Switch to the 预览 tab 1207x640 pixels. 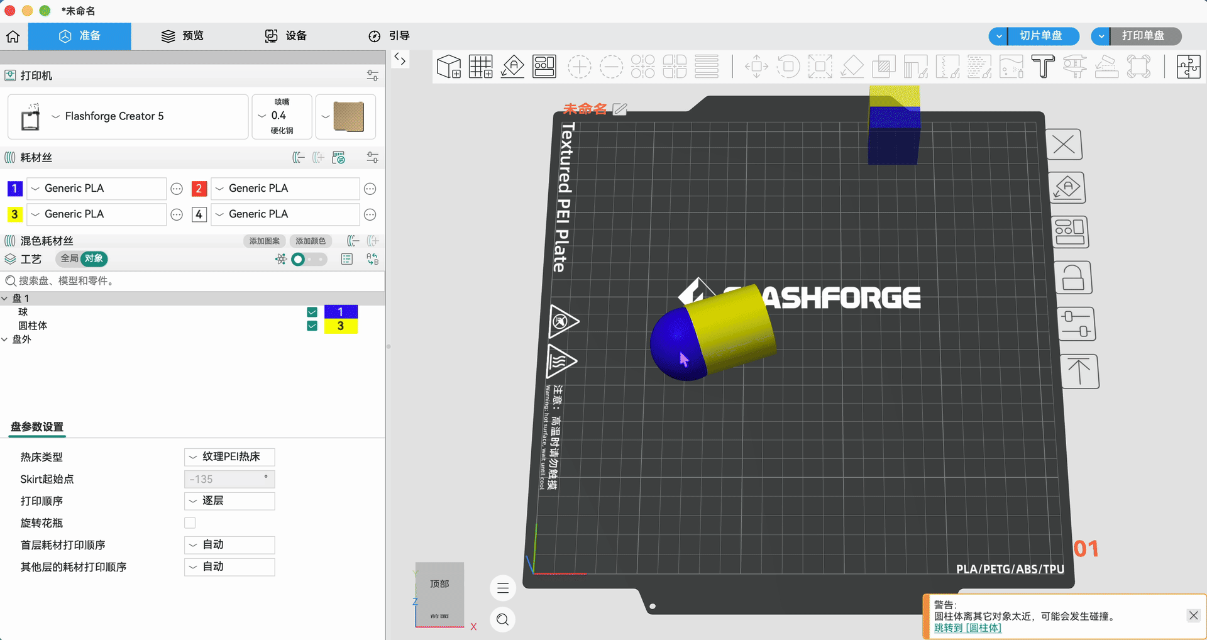point(182,36)
